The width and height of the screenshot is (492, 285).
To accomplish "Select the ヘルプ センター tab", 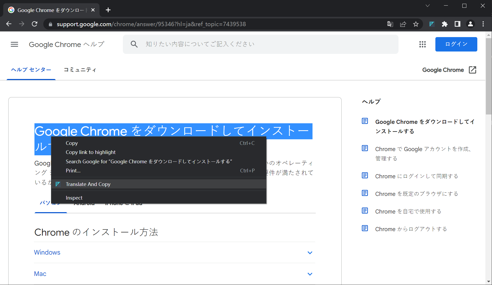I will click(31, 70).
